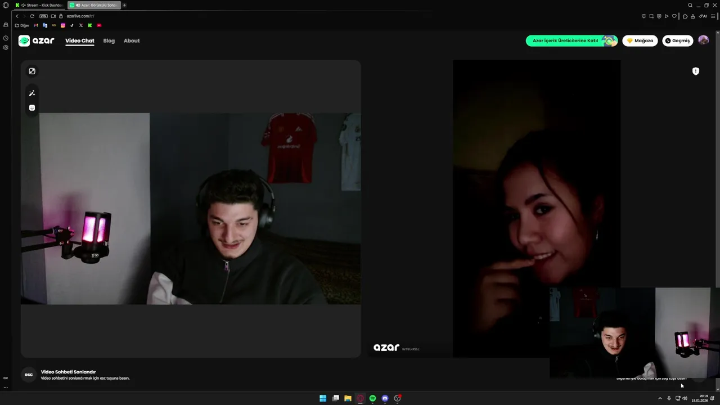Add page to bookmarks heart icon

[x=674, y=16]
